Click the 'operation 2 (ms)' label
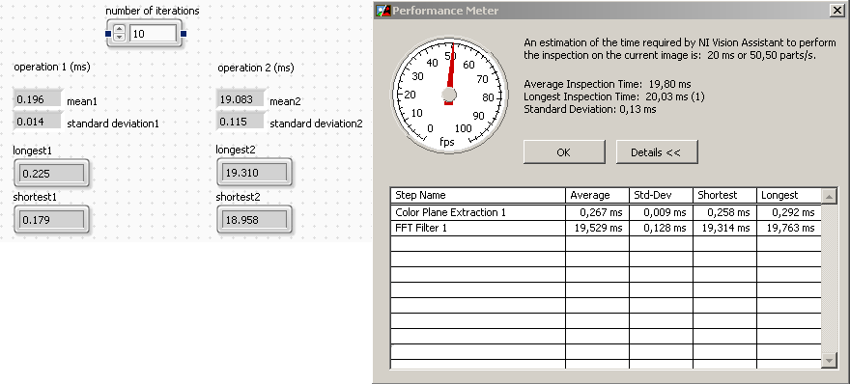Viewport: 850px width, 384px height. (x=256, y=68)
